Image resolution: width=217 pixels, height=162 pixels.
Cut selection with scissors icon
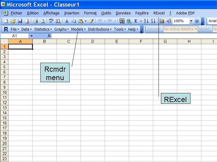pyautogui.click(x=67, y=21)
